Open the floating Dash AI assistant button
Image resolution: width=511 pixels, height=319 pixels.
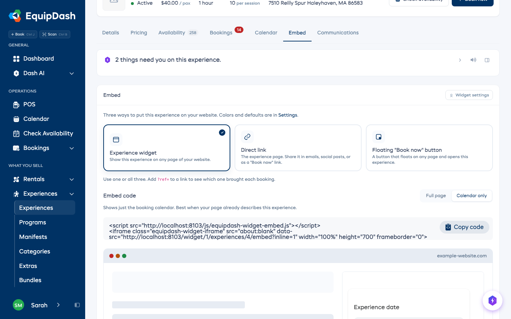click(493, 301)
